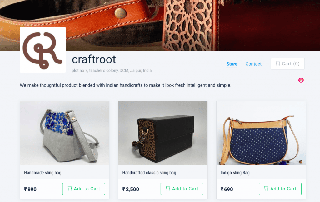
Task: Open the Indigo sling Bag product photo
Action: click(261, 133)
